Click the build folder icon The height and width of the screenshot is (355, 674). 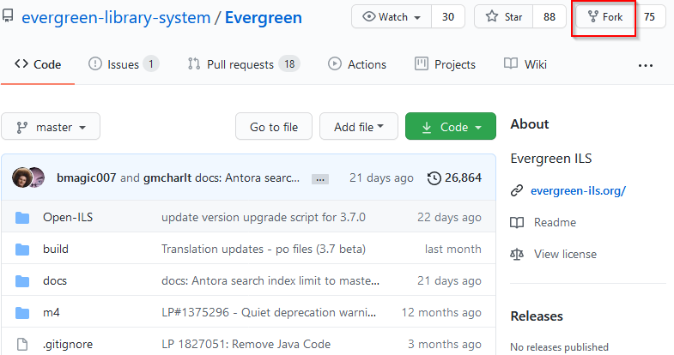click(22, 250)
